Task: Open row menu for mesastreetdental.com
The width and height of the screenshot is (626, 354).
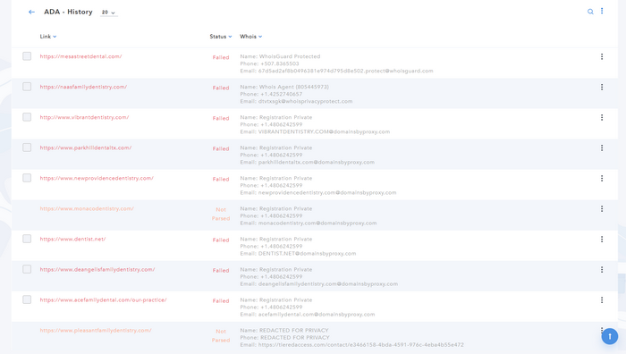Action: tap(602, 56)
